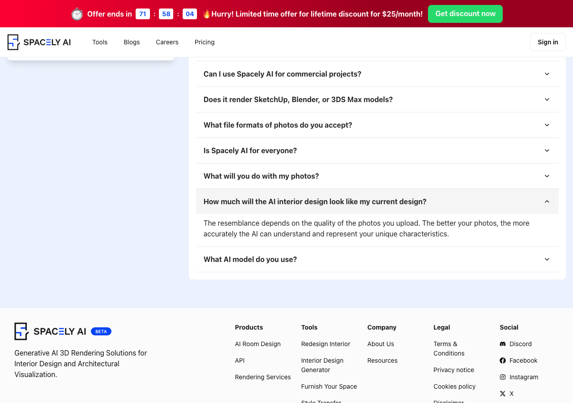Click the Discord icon in footer

pos(503,344)
